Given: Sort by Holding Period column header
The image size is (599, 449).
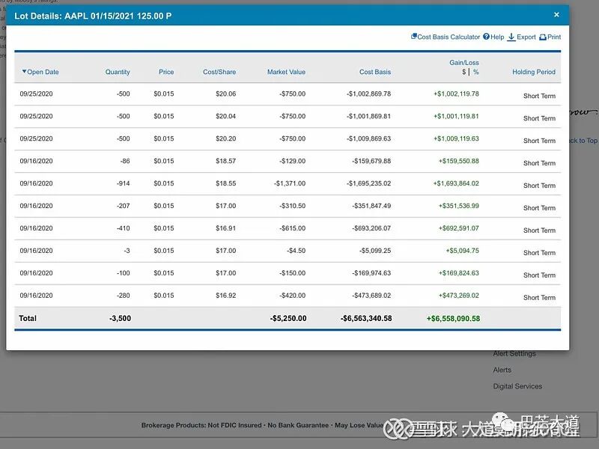Looking at the screenshot, I should [x=534, y=72].
